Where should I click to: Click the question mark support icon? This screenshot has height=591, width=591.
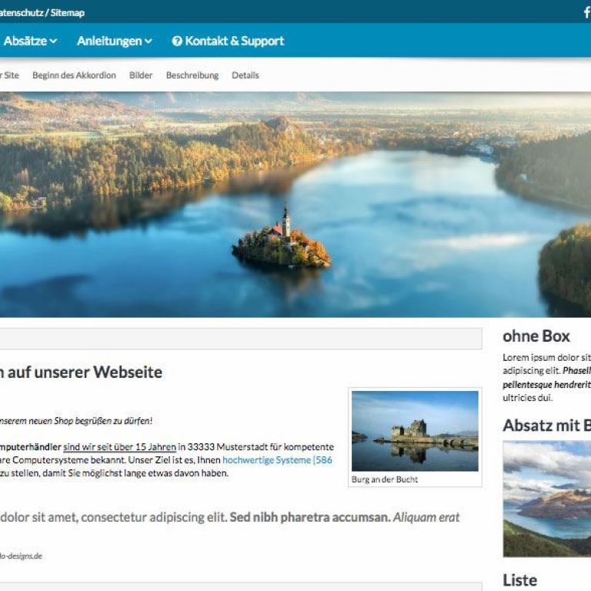(x=177, y=41)
